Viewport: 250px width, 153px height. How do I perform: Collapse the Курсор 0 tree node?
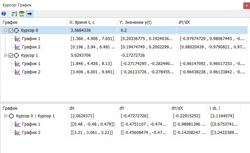pos(5,30)
